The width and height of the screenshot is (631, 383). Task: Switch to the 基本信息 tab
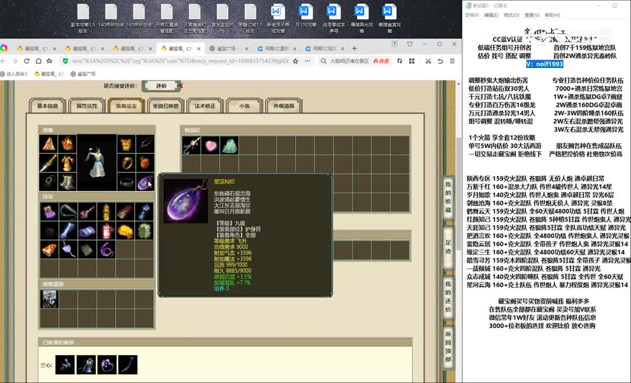[x=47, y=106]
